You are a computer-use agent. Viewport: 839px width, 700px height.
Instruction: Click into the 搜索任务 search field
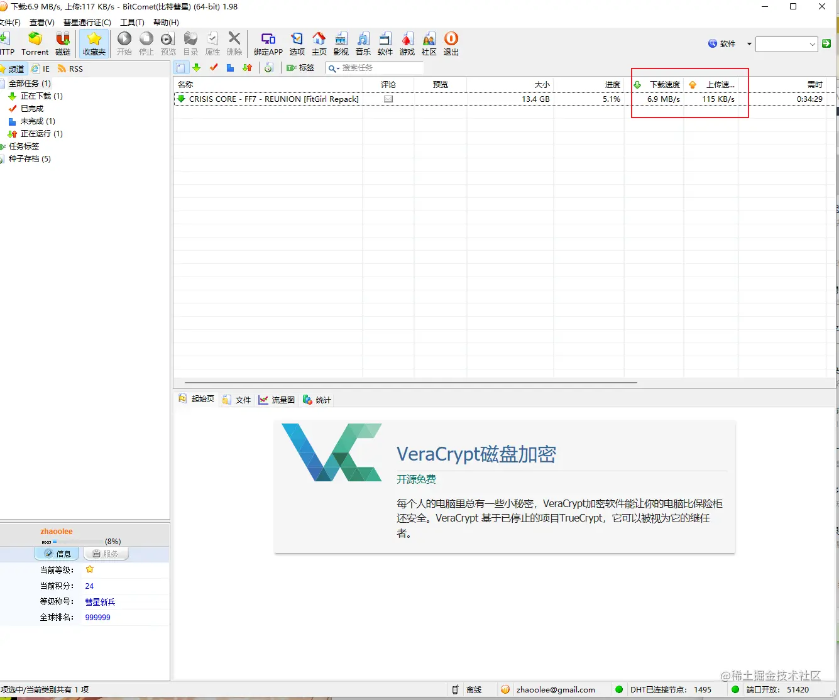[x=382, y=68]
